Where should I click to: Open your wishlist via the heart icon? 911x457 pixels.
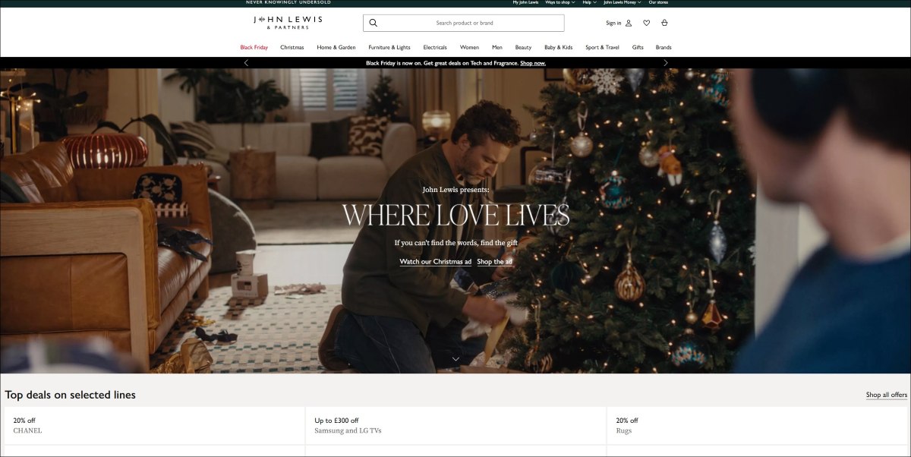pyautogui.click(x=645, y=23)
